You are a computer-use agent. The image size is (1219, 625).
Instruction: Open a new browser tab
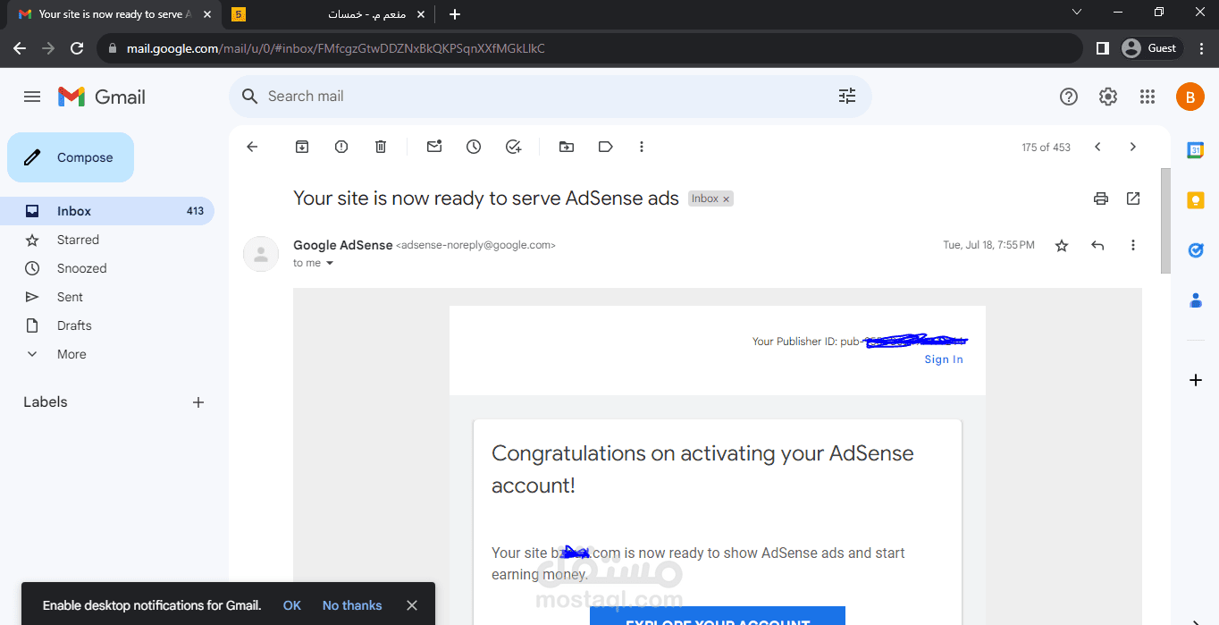455,14
